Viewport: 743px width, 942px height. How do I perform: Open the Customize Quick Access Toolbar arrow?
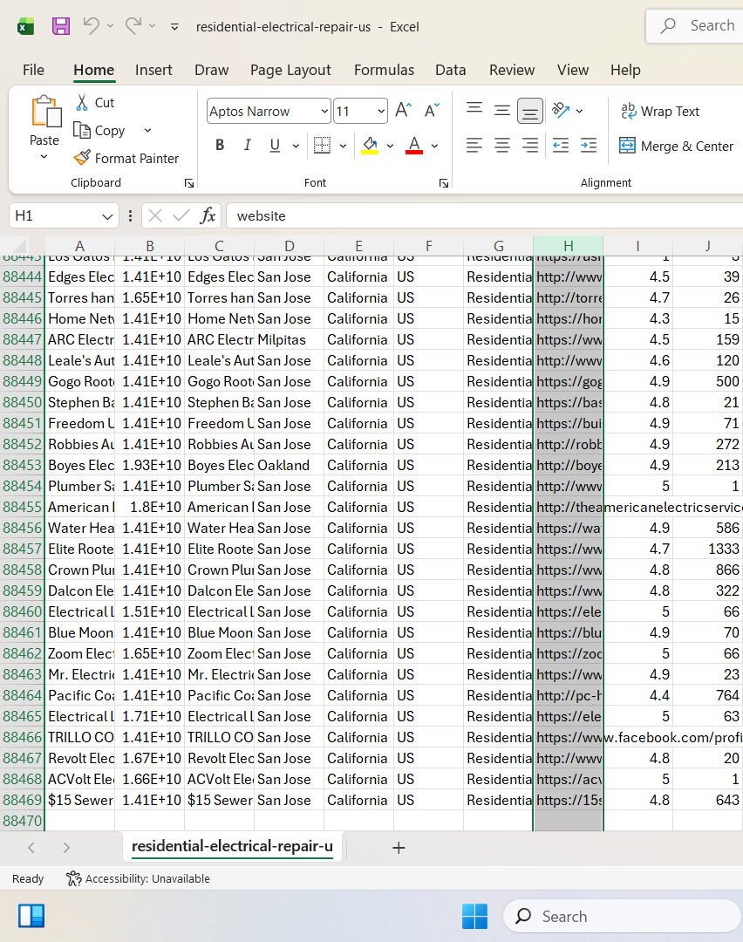[x=174, y=27]
